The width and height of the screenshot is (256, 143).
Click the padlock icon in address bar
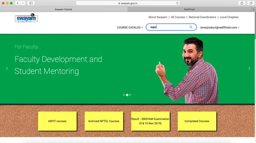pyautogui.click(x=119, y=3)
